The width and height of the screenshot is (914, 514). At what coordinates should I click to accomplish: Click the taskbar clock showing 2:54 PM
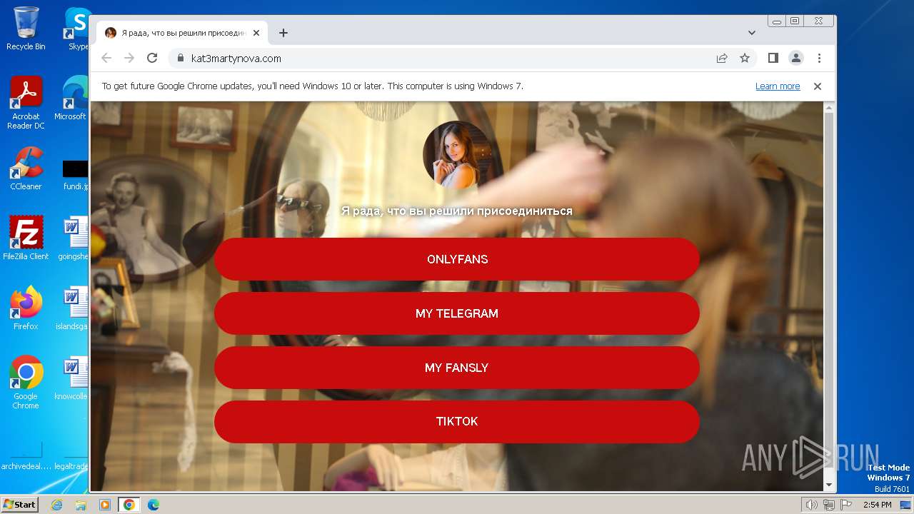point(878,505)
